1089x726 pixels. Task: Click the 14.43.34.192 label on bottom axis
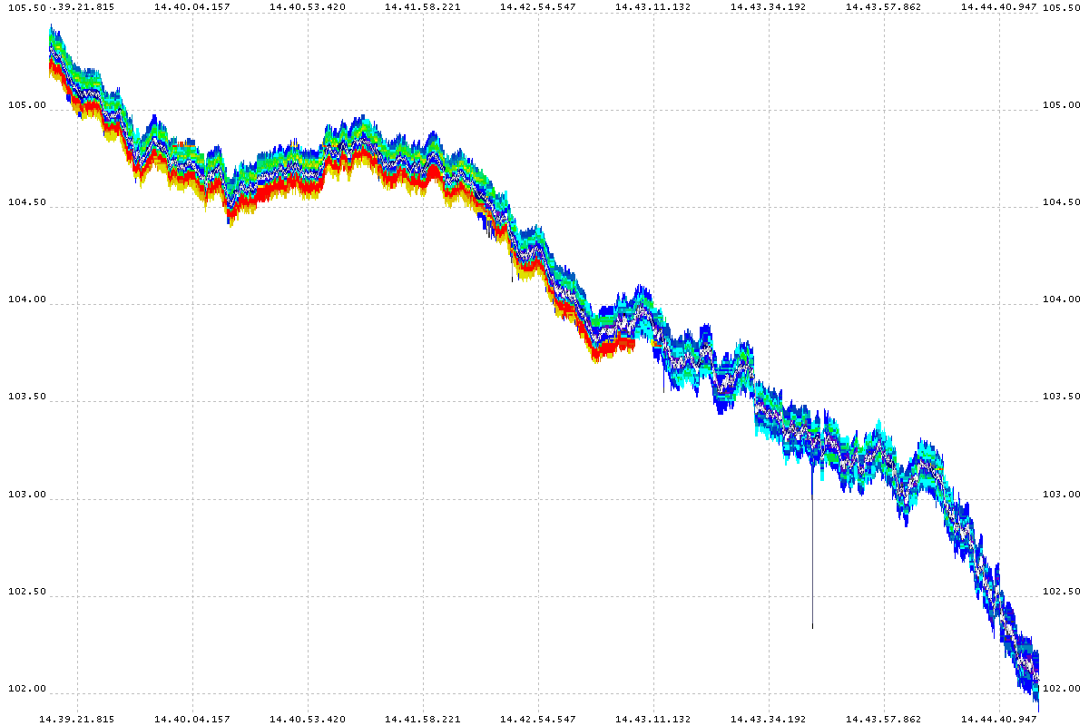pyautogui.click(x=769, y=719)
